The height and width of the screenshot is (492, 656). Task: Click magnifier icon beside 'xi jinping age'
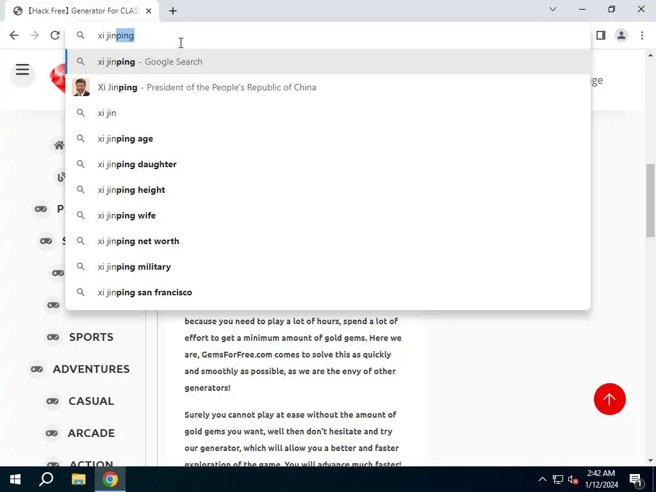click(81, 138)
